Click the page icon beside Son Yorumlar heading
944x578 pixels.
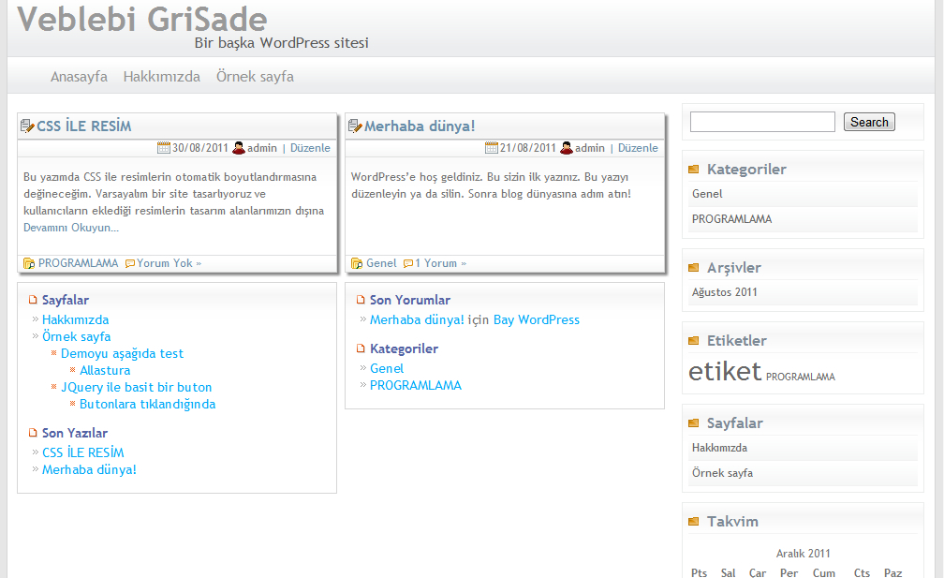[361, 299]
